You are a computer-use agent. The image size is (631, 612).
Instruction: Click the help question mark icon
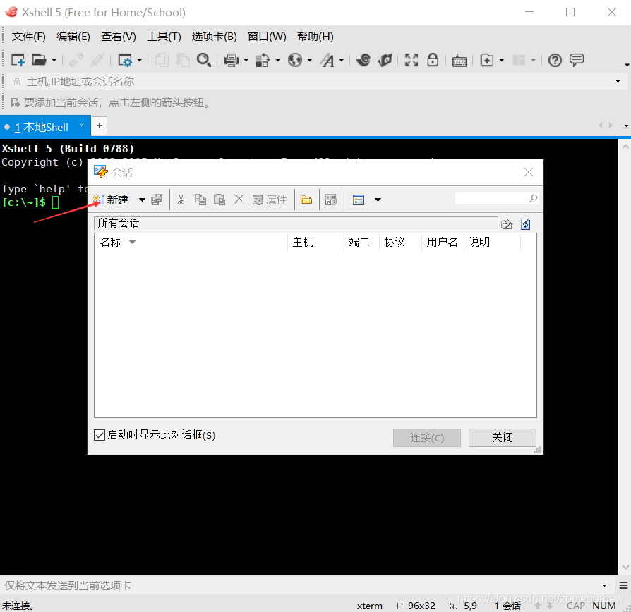pos(555,61)
